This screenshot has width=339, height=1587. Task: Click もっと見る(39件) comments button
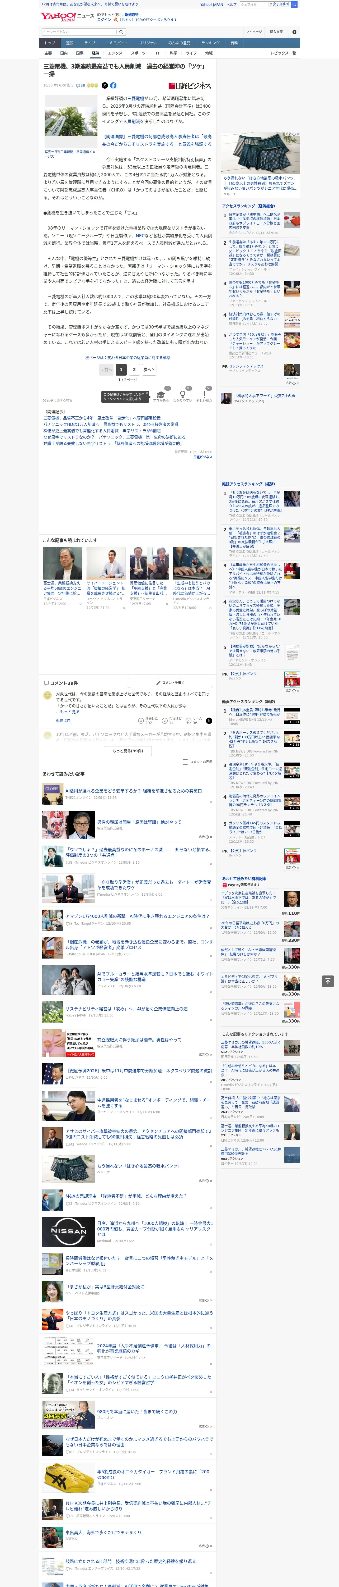pos(127,750)
